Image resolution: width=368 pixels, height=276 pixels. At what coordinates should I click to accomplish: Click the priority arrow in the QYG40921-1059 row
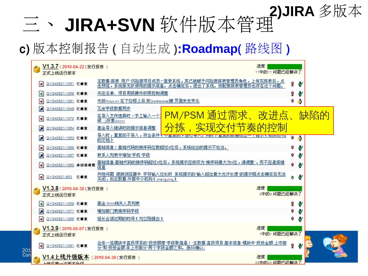[x=293, y=204]
